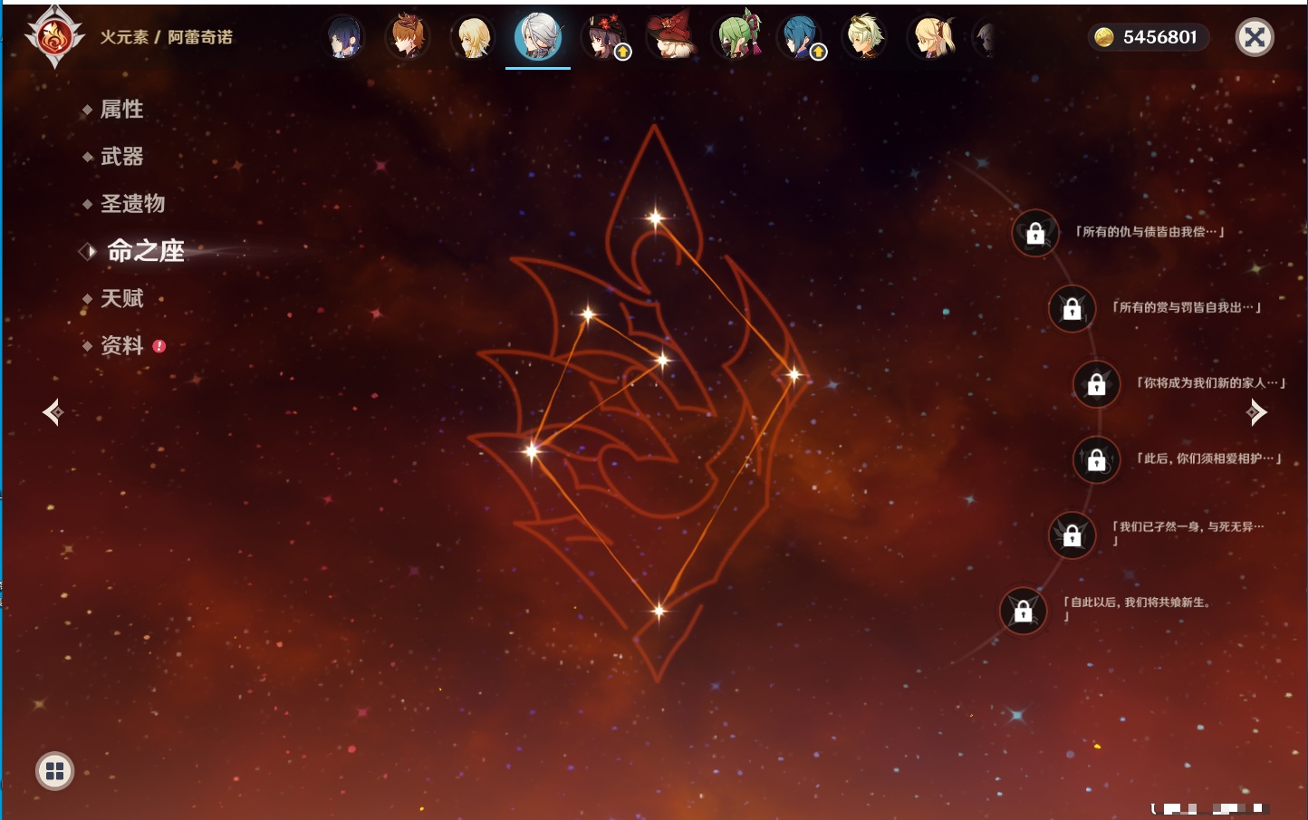Select the 命之座 constellation tab
The height and width of the screenshot is (820, 1308).
tap(145, 251)
